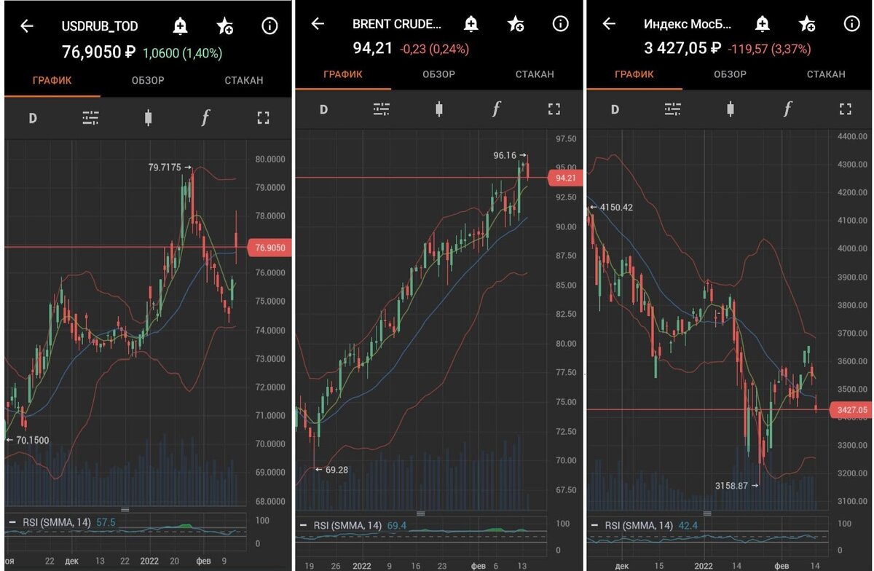Screen dimensions: 874x571
Task: Open chart settings sliders in USDRUB panel
Action: 90,118
